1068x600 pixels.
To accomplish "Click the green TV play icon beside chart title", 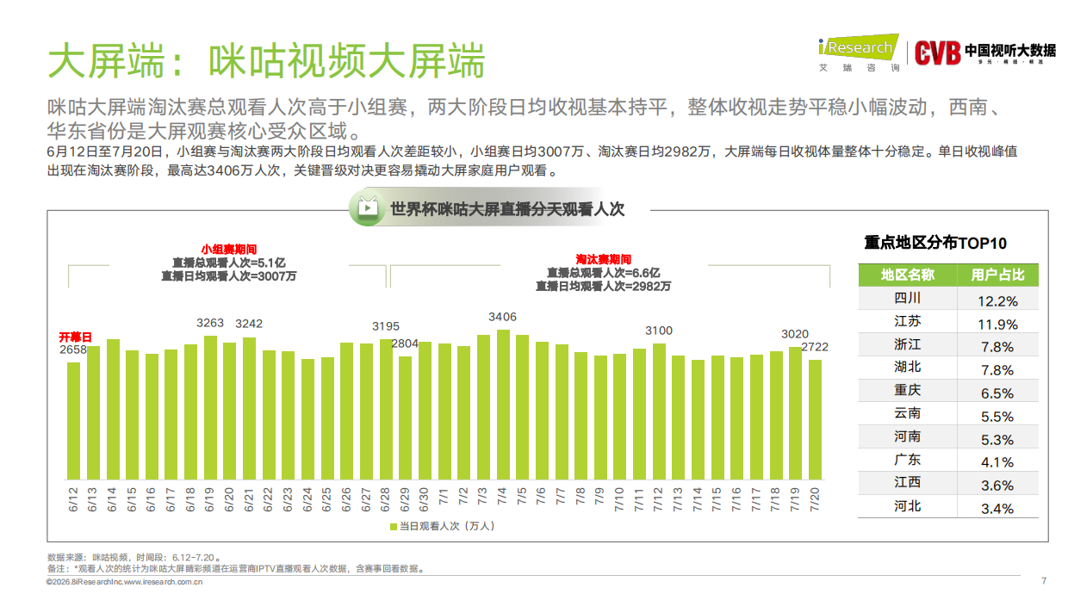I will pos(367,208).
